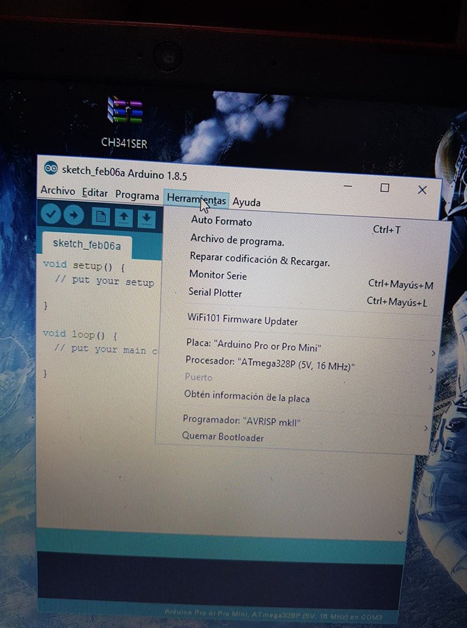Open a sketch with the up-arrow icon
The image size is (467, 628).
(x=124, y=218)
